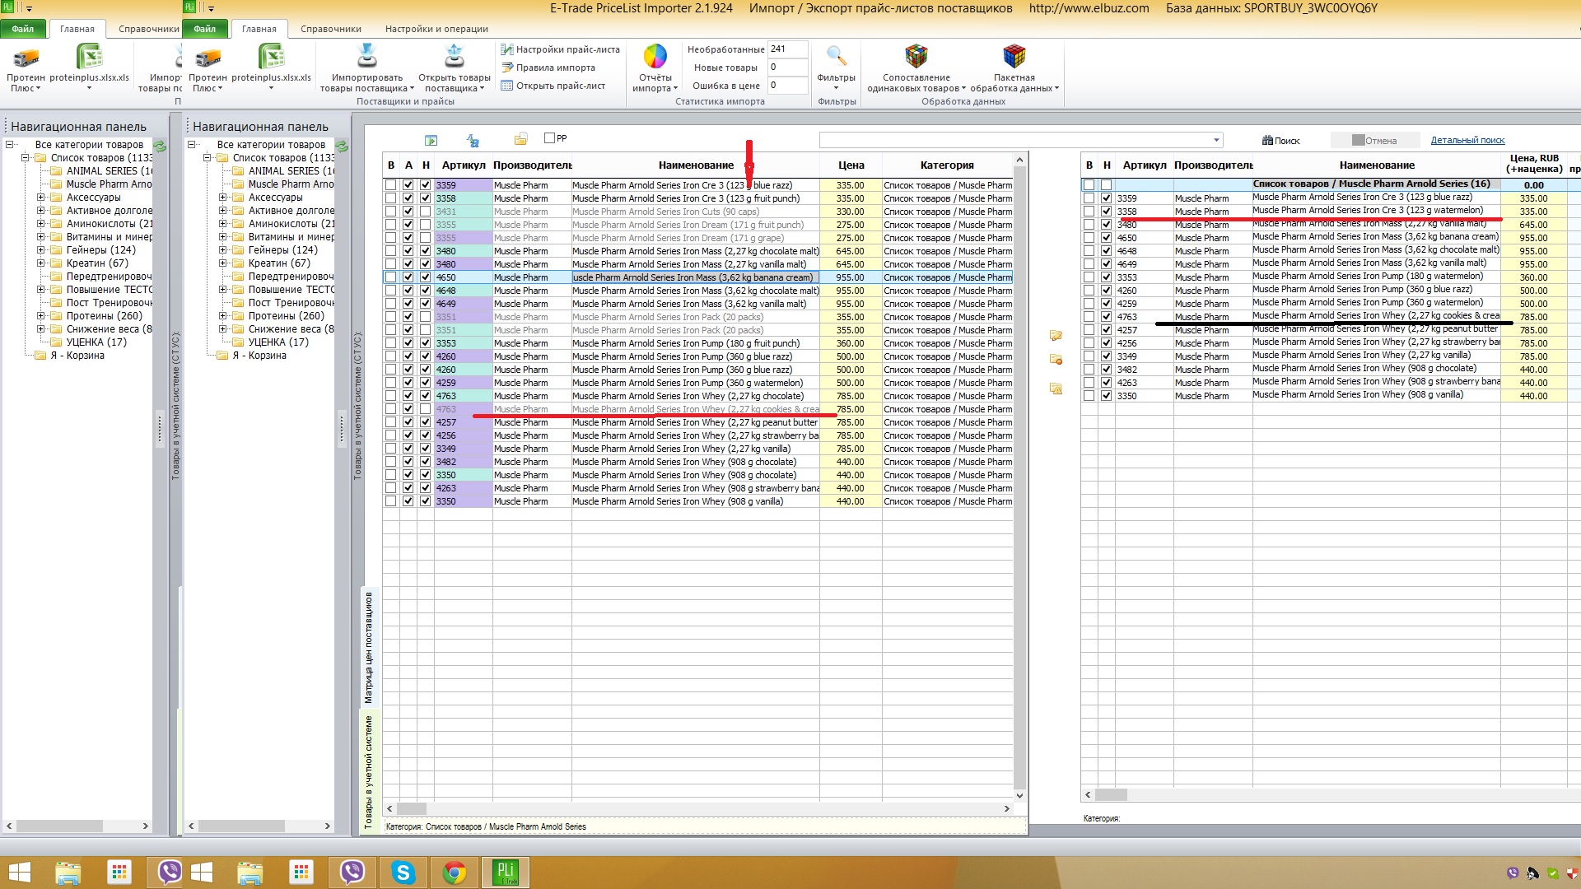Screen dimensions: 1581x889
Task: Click the Отмена button
Action: point(1374,141)
